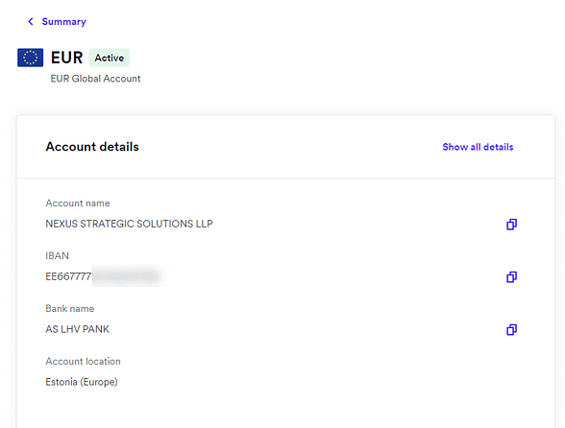Click the Account location field label
The width and height of the screenshot is (565, 428).
click(83, 362)
